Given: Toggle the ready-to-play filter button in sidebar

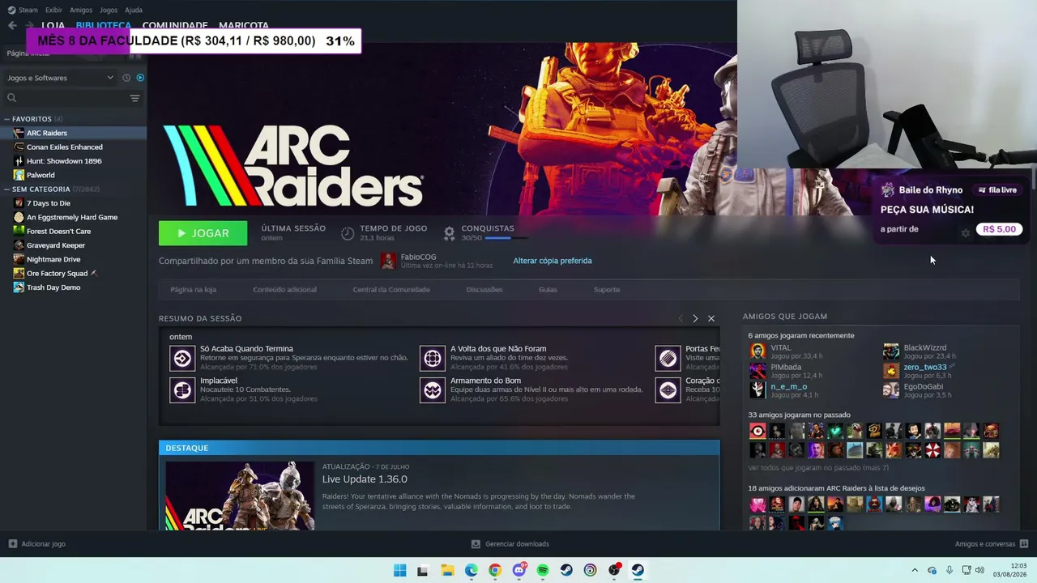Looking at the screenshot, I should tap(140, 78).
